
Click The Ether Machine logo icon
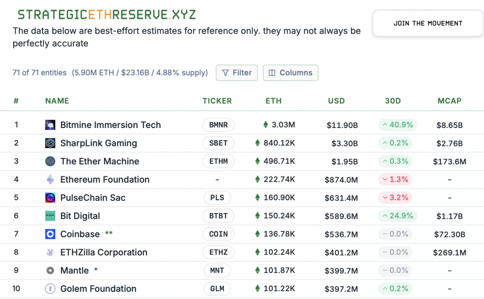50,162
